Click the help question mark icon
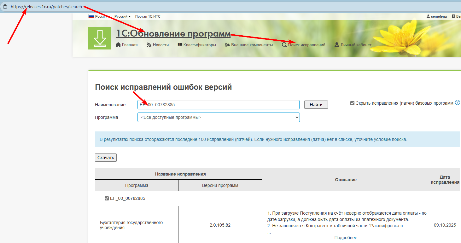The image size is (461, 243). point(458,103)
